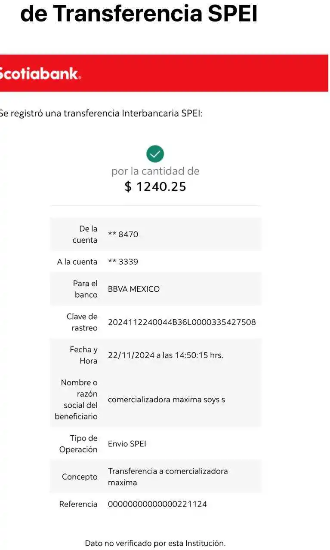
Task: Click the "Fecha y Hora" label
Action: [x=84, y=355]
